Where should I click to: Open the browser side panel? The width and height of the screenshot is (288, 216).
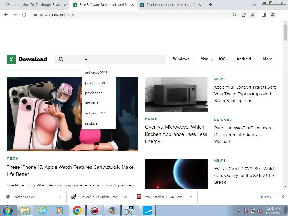[264, 15]
